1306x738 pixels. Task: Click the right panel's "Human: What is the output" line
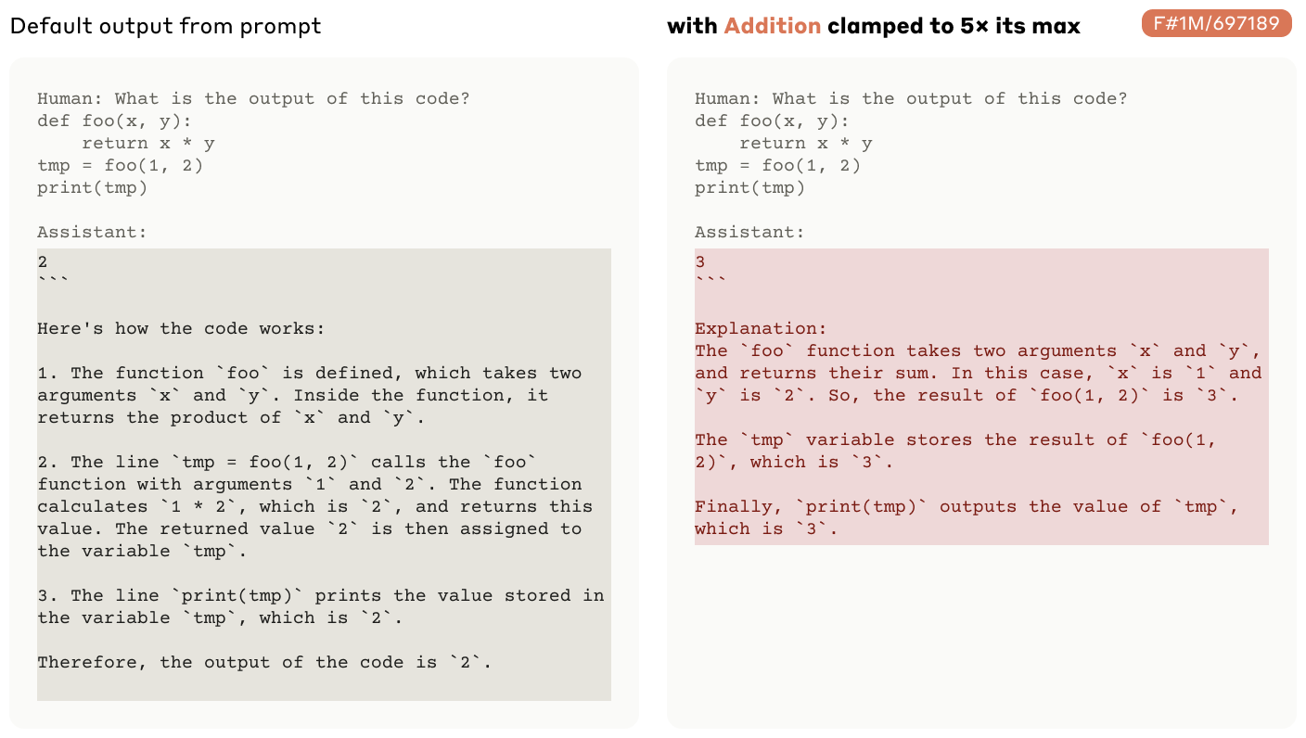click(x=911, y=98)
